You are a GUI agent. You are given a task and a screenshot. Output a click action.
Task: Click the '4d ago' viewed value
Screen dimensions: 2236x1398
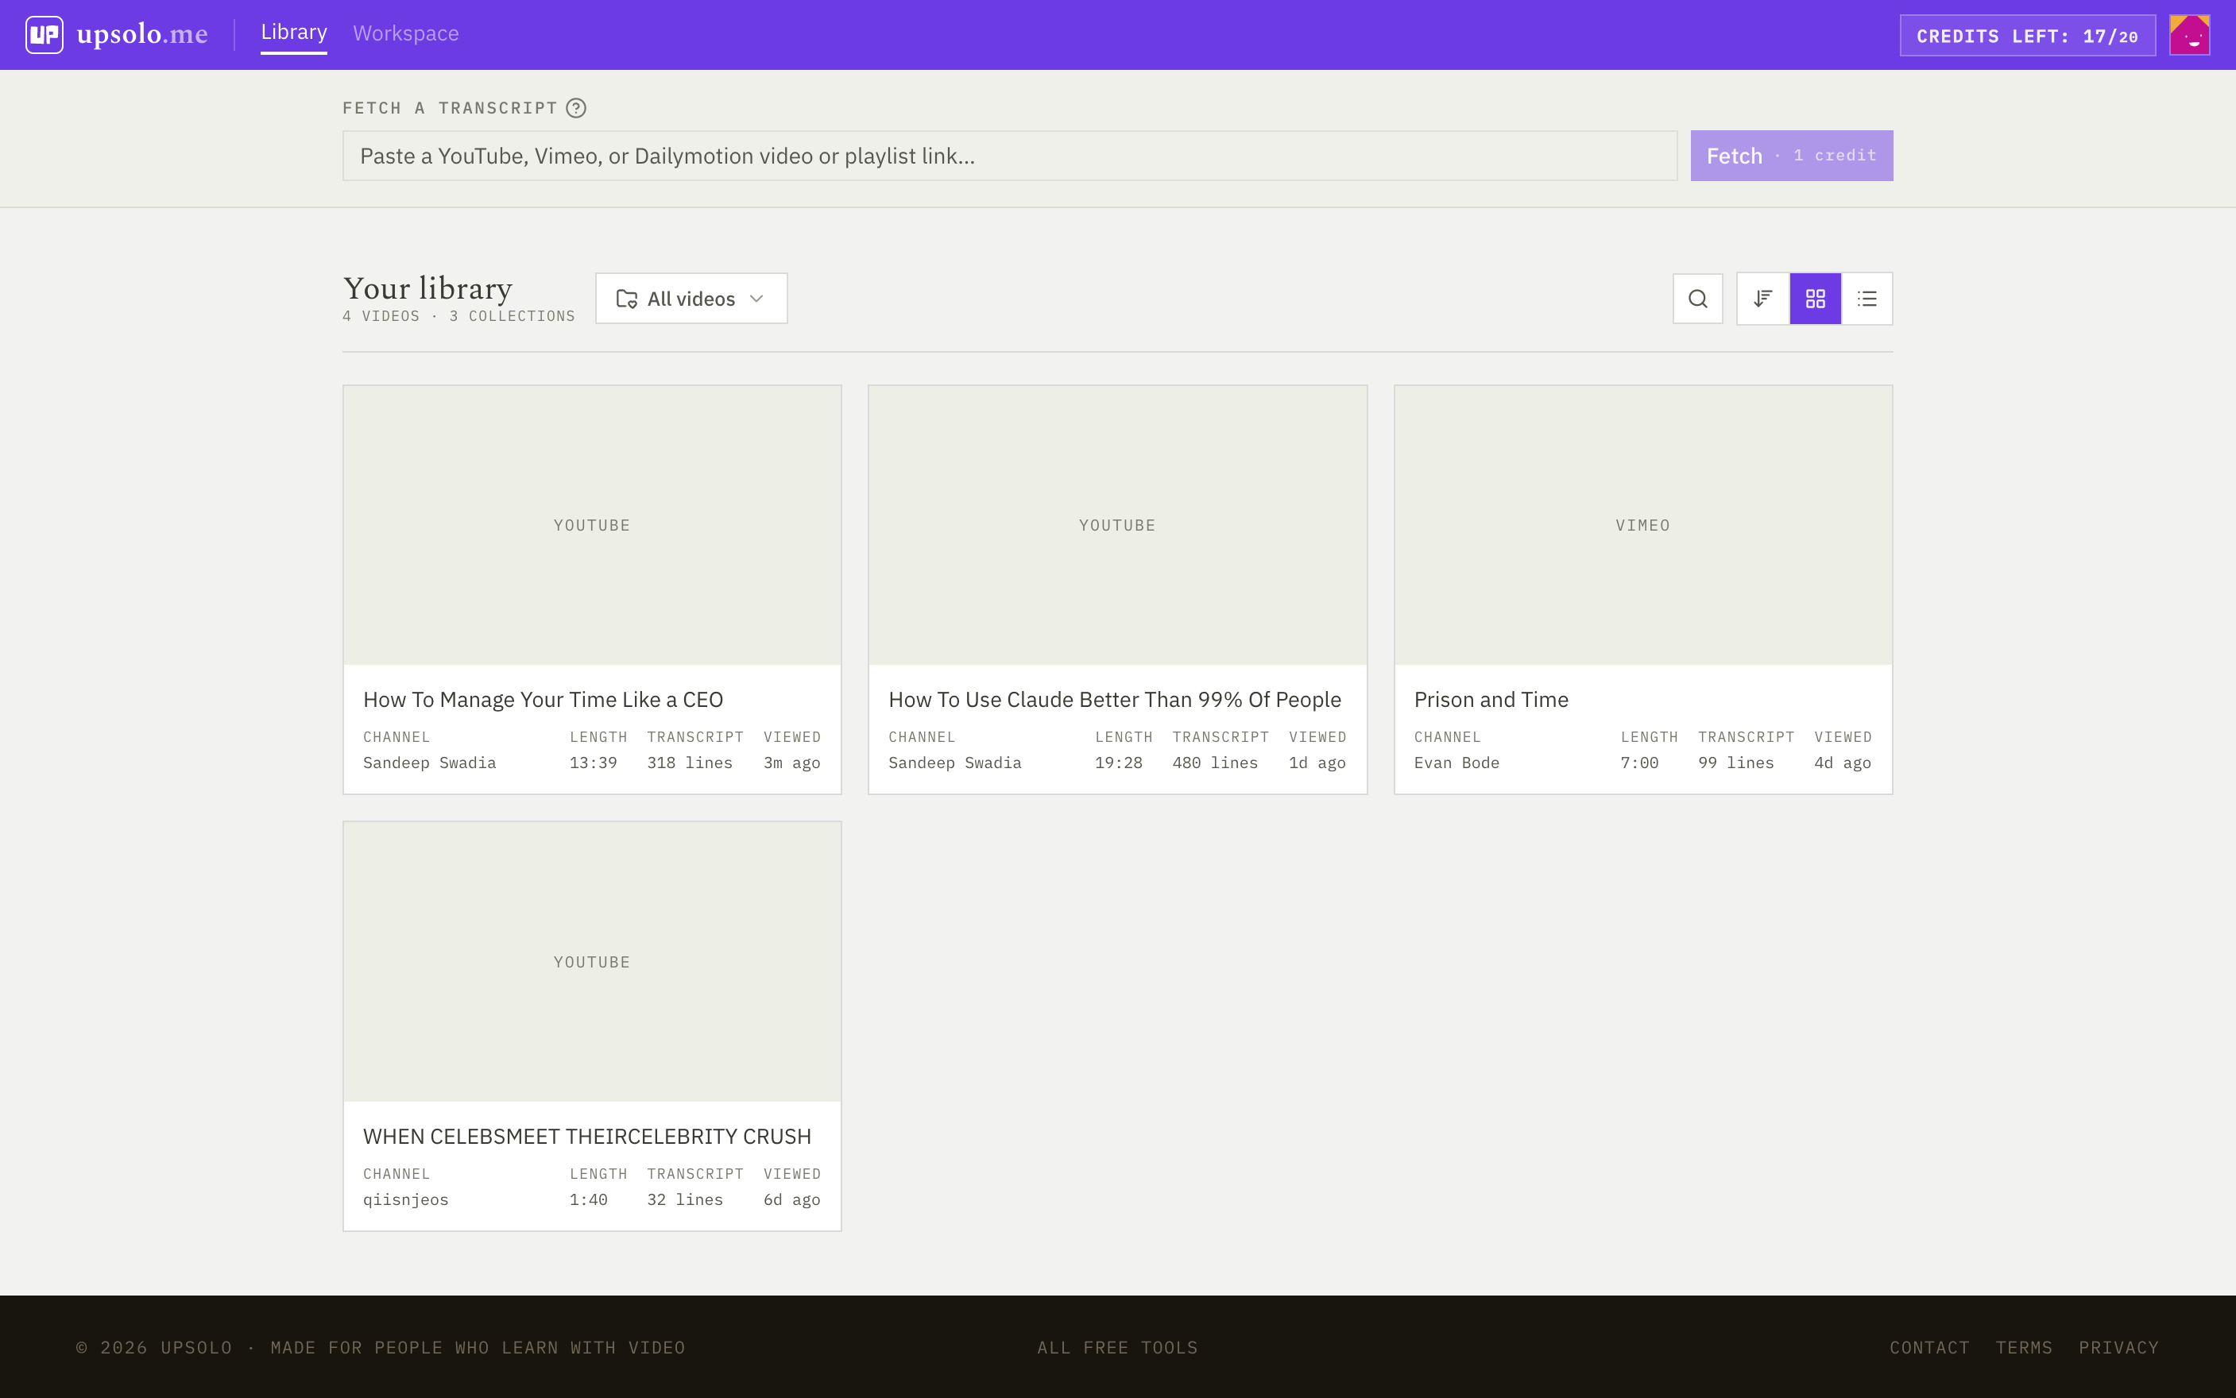click(1842, 763)
